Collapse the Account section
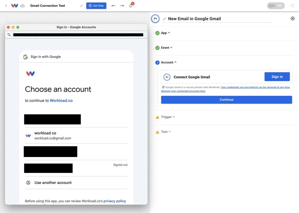The height and width of the screenshot is (213, 299). click(169, 62)
